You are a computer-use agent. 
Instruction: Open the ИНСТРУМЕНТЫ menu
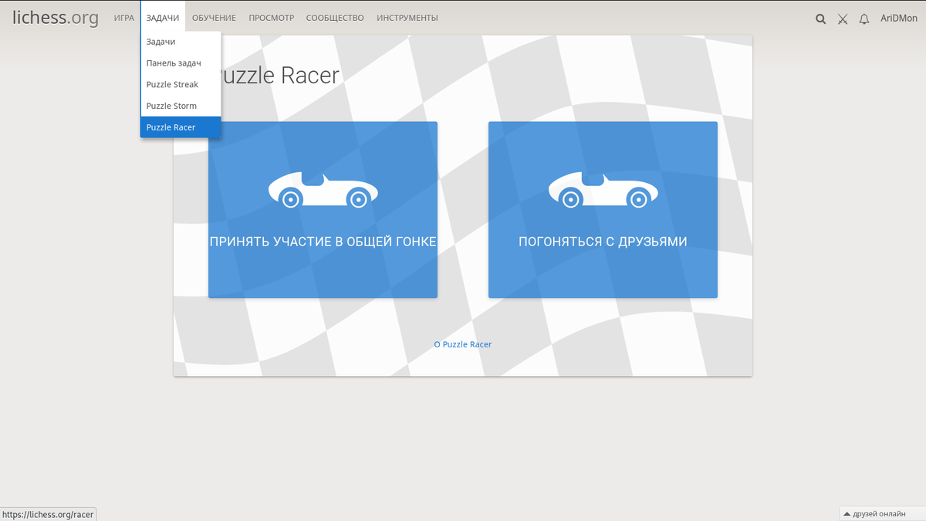tap(407, 18)
